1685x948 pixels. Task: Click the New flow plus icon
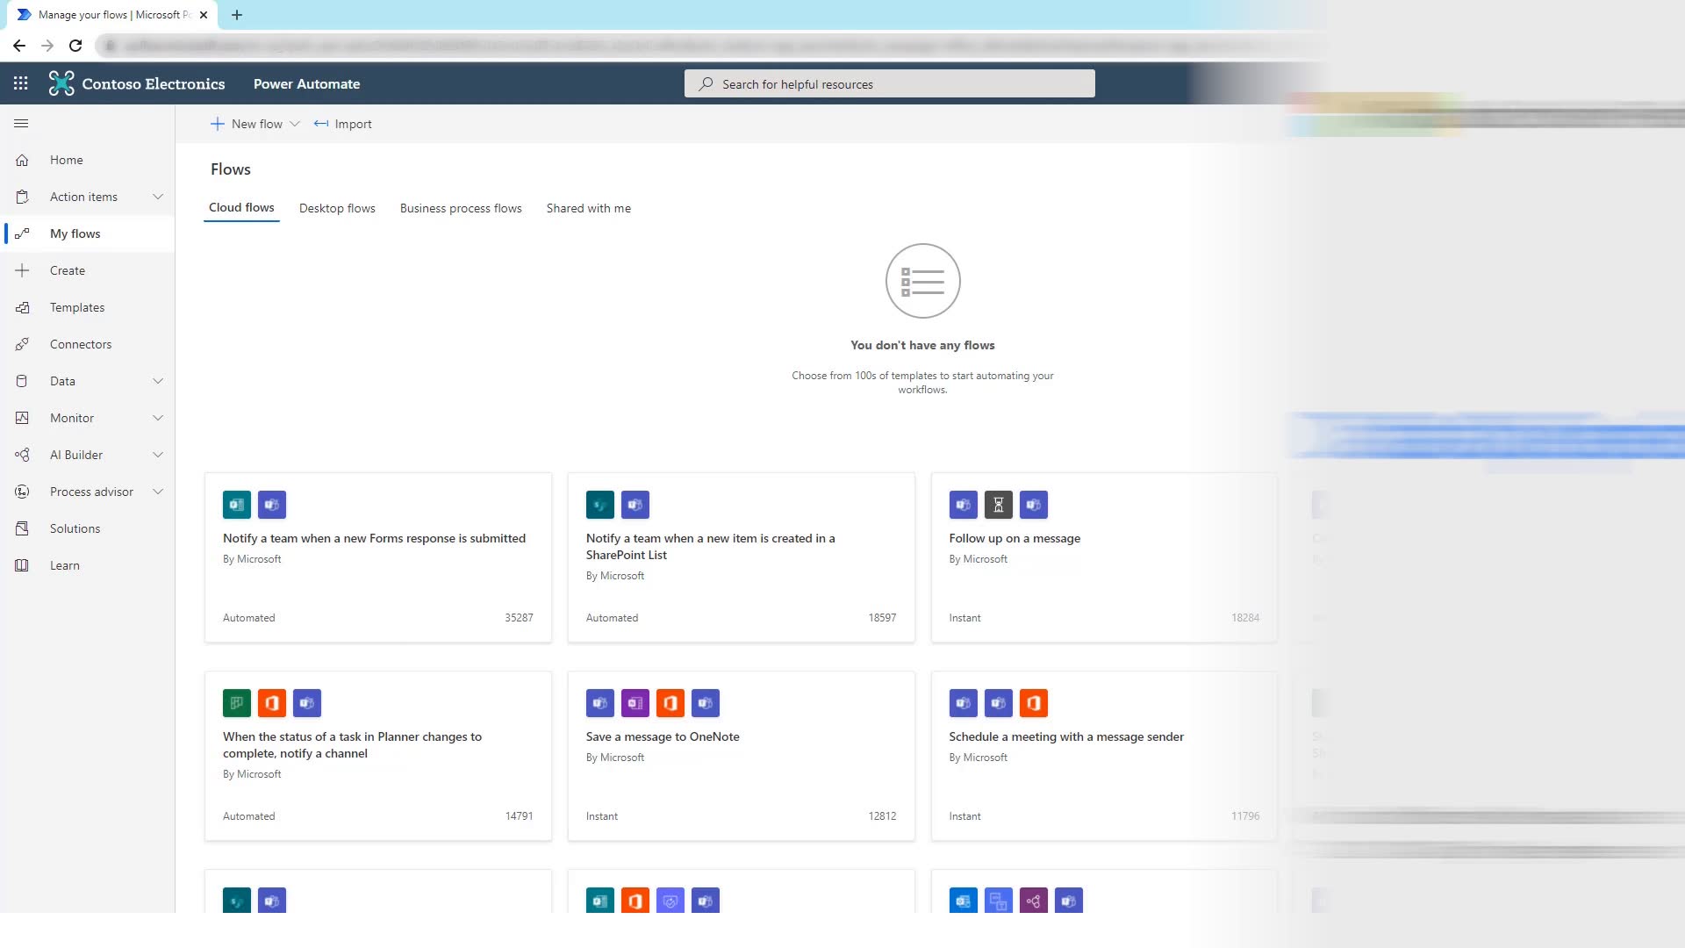pos(218,124)
